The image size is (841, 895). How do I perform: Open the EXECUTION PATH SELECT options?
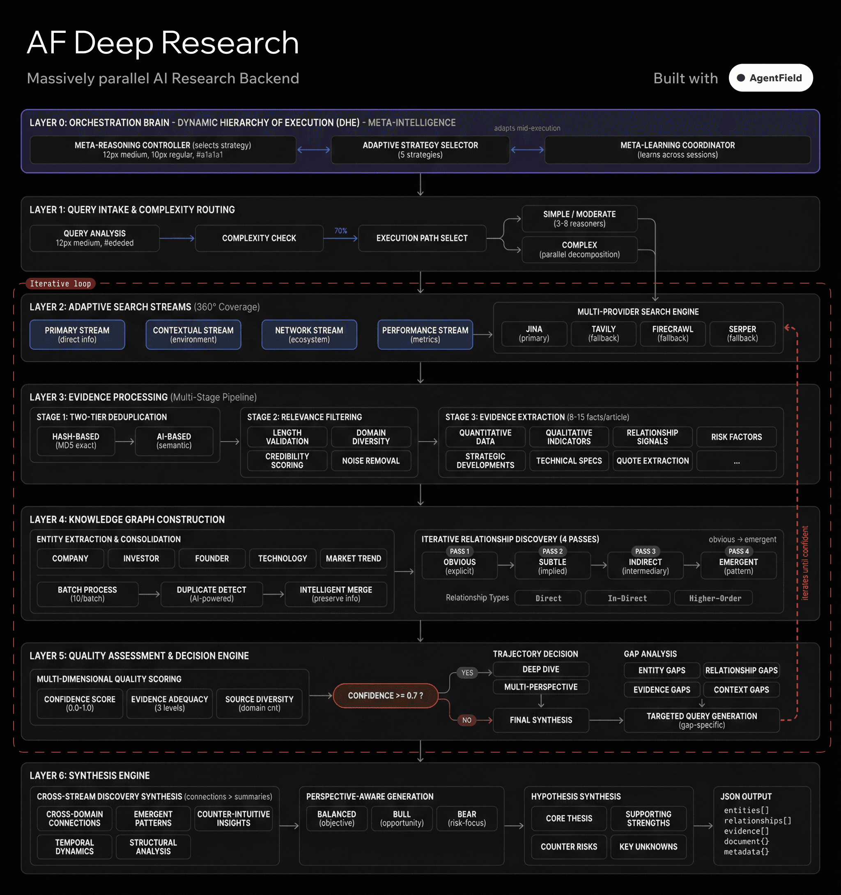tap(422, 238)
